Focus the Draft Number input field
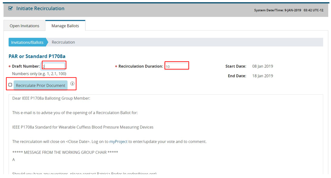This screenshot has width=331, height=178. click(53, 66)
